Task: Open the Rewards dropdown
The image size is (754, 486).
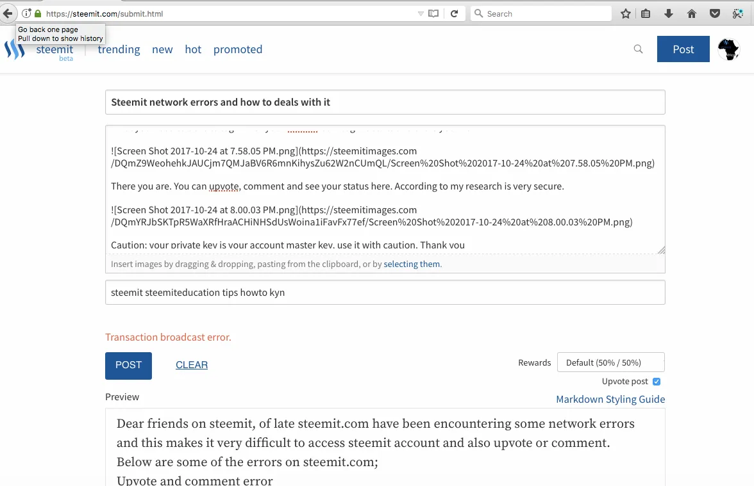Action: [x=610, y=362]
